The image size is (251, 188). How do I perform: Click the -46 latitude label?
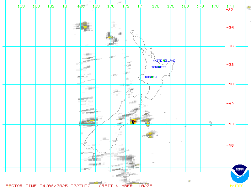coord(230,145)
